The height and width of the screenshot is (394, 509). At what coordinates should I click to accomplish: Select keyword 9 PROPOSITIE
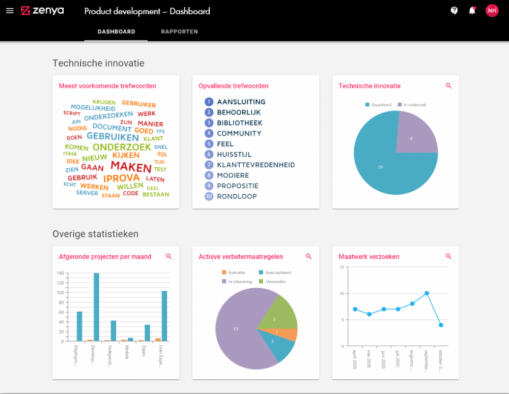(232, 186)
